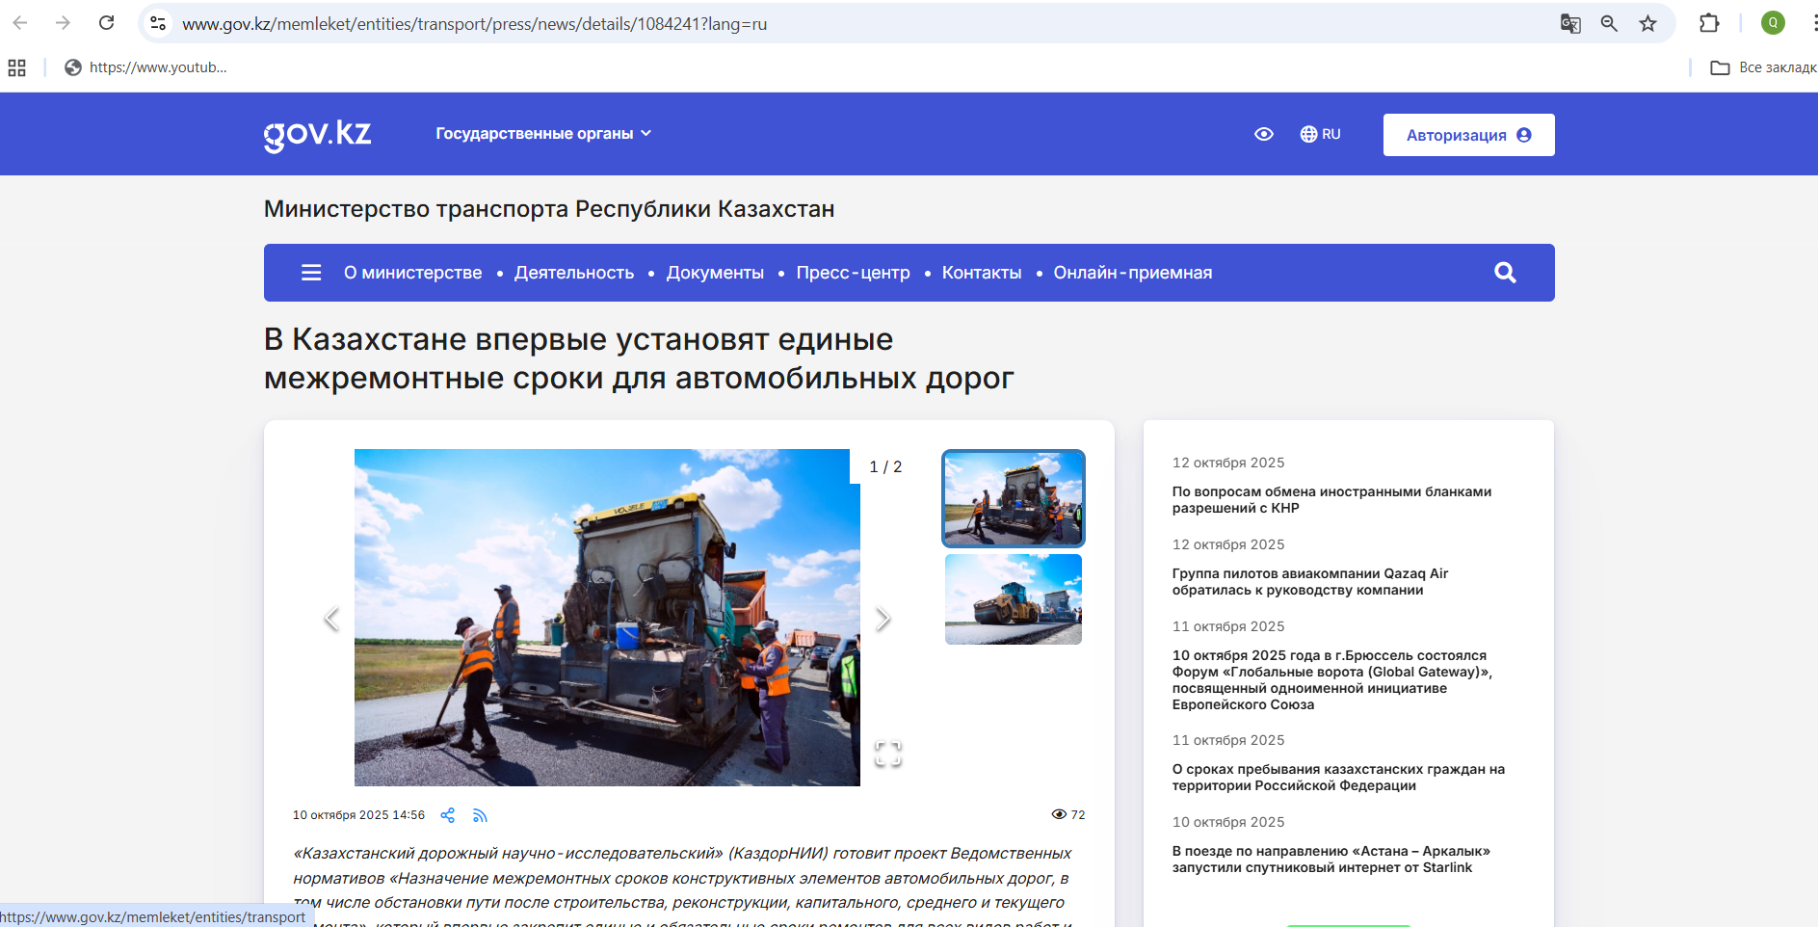The height and width of the screenshot is (927, 1818).
Task: Click the Авторизация button
Action: click(x=1467, y=135)
